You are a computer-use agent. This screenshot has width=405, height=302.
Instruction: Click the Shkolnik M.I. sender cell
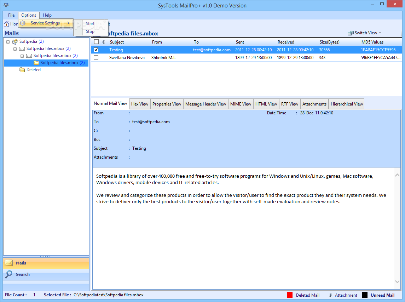pyautogui.click(x=163, y=57)
